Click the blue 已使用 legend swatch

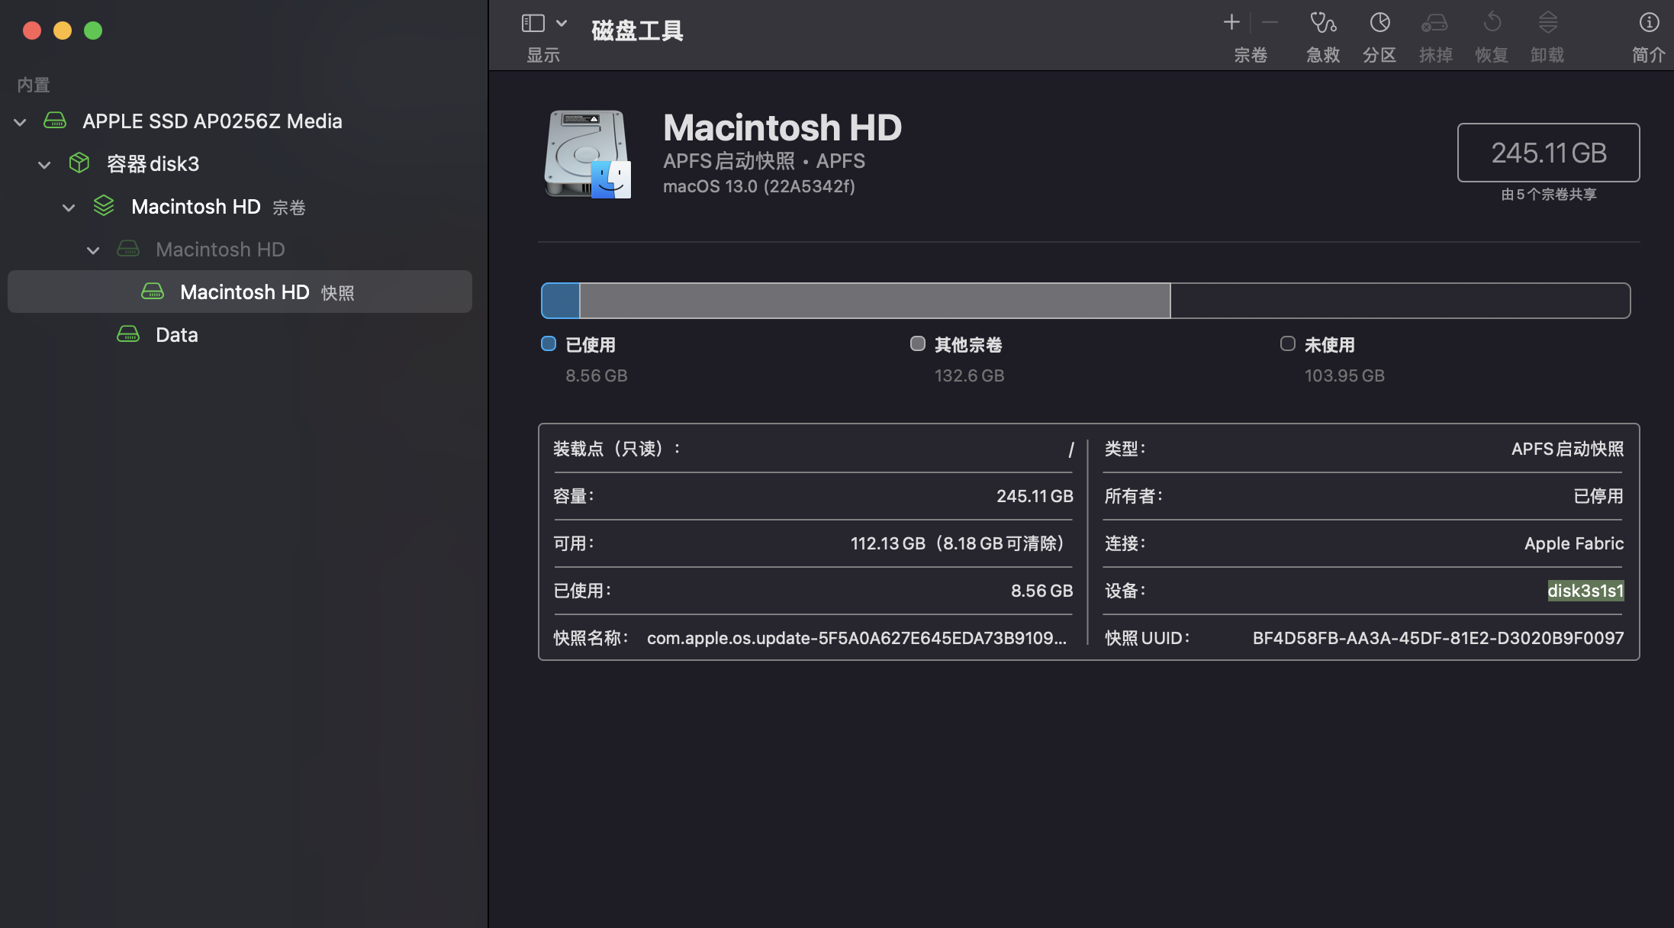click(548, 344)
